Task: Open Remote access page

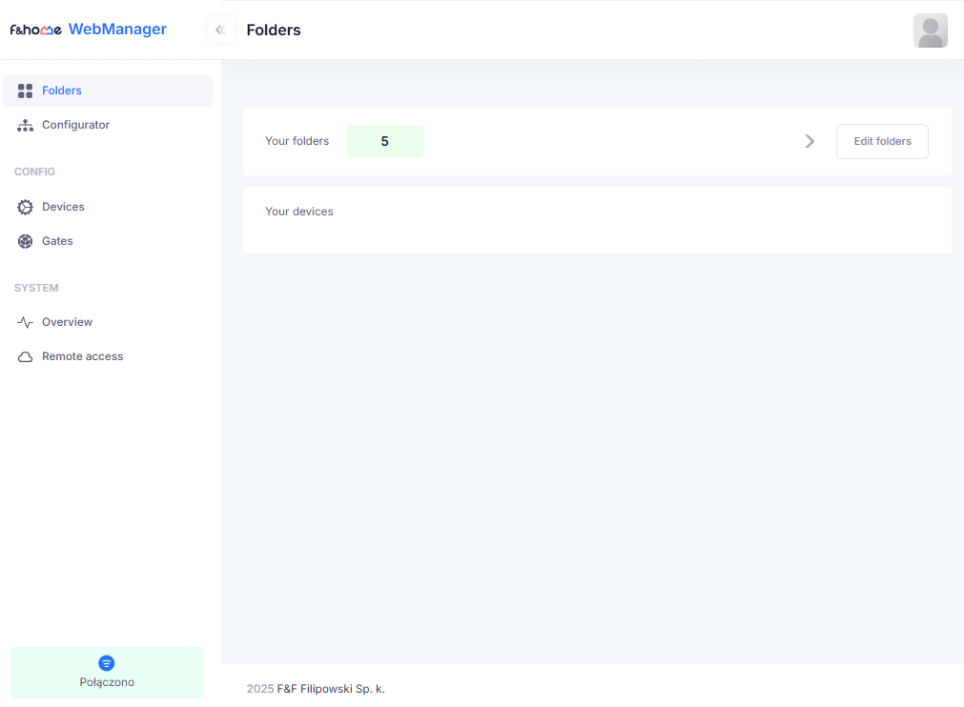Action: tap(108, 357)
